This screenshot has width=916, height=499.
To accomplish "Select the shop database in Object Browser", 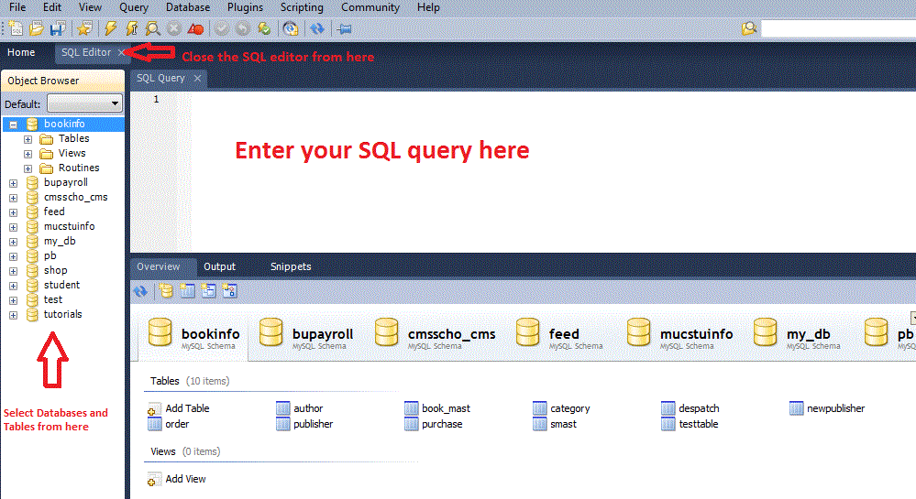I will pyautogui.click(x=56, y=271).
